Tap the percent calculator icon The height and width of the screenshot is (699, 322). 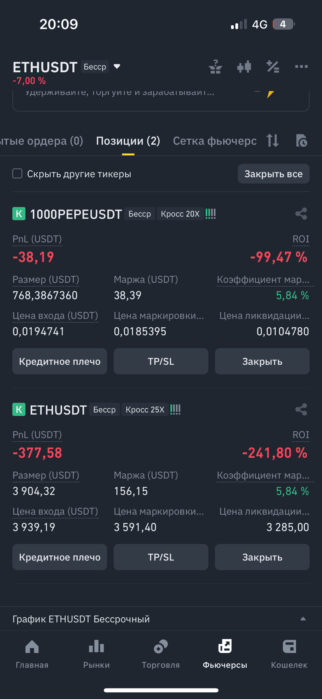coord(273,67)
